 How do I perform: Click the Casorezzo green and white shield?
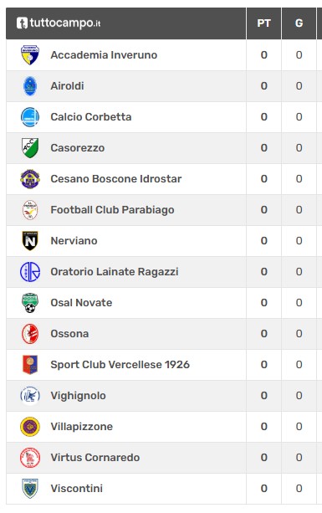tap(30, 148)
